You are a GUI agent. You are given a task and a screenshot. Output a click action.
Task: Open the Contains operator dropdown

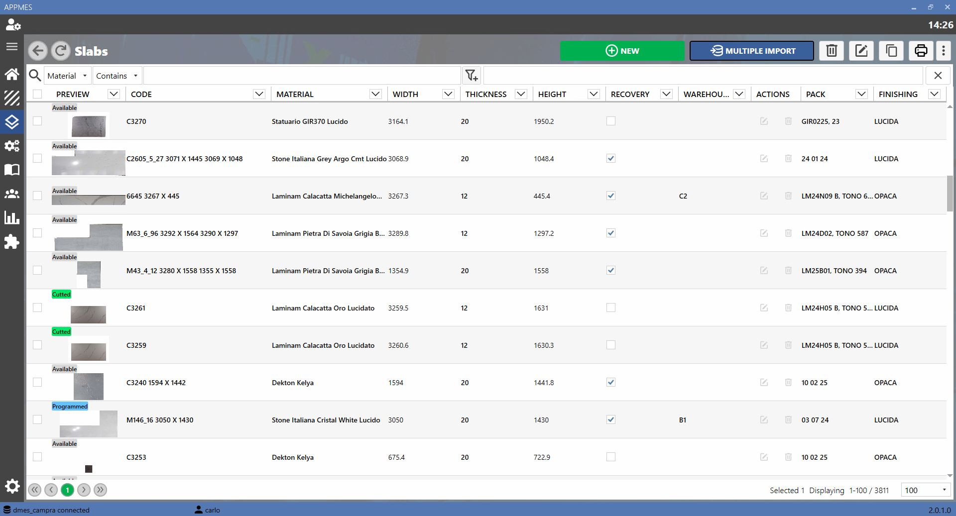(117, 76)
